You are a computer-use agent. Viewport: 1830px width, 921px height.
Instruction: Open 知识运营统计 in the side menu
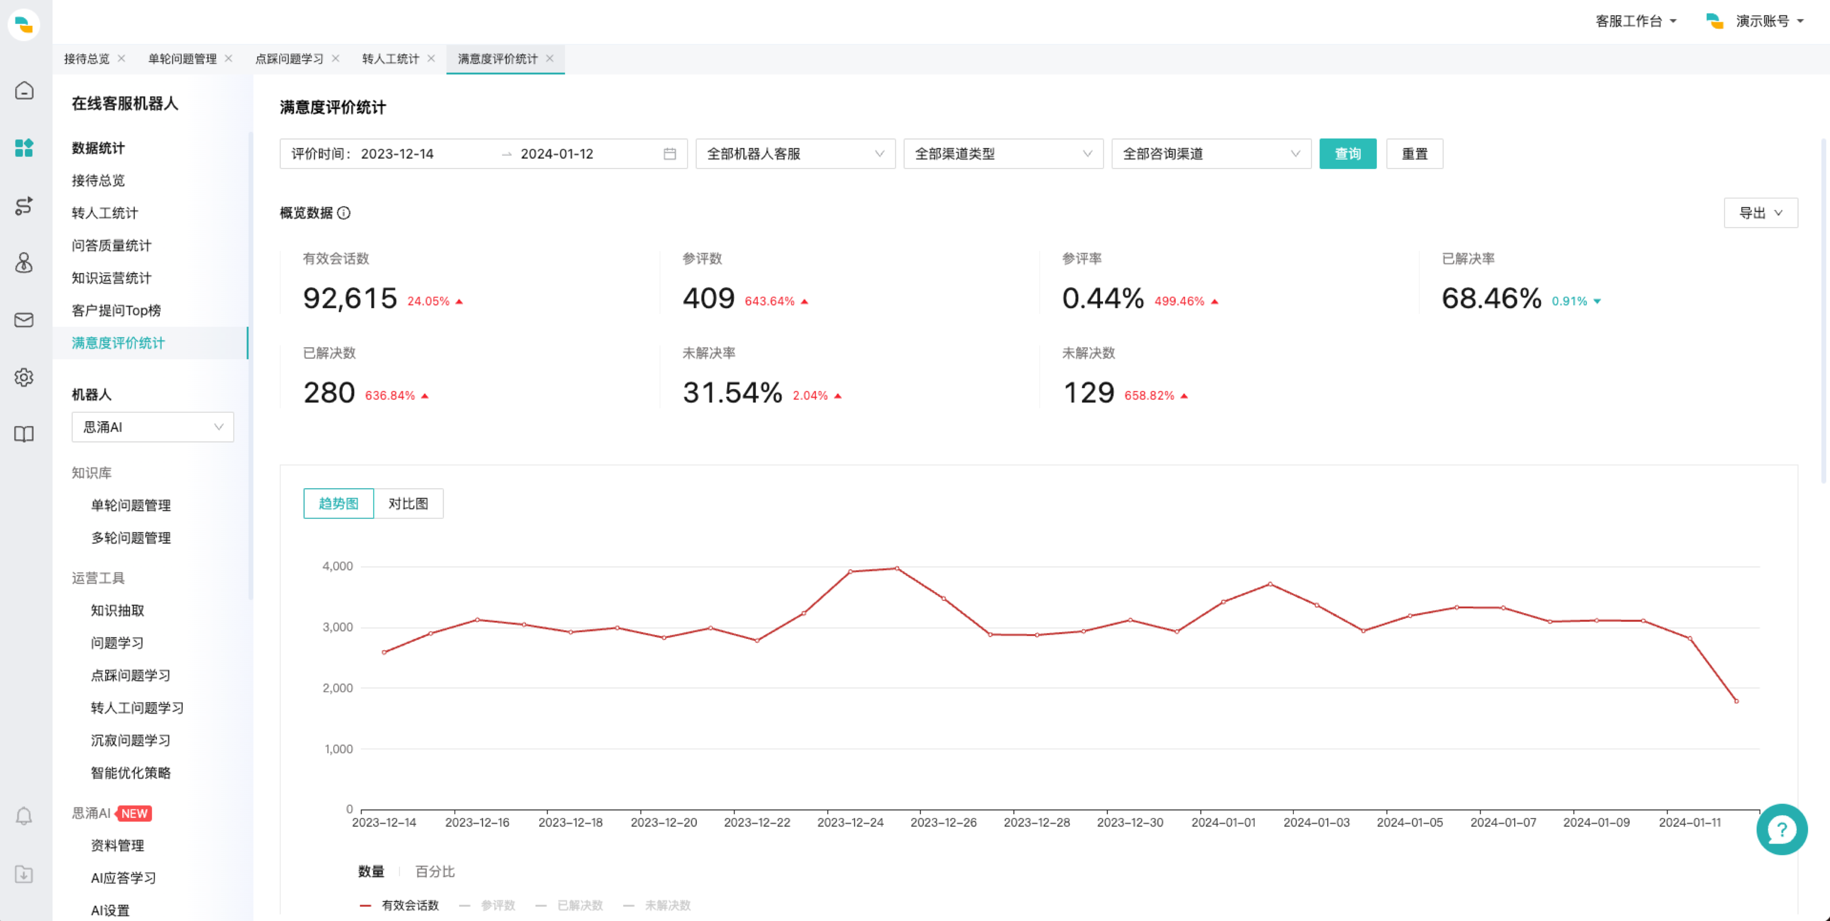tap(111, 278)
